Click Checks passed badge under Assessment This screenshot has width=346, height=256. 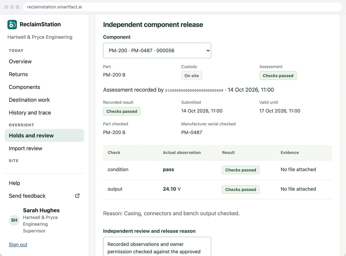click(278, 76)
